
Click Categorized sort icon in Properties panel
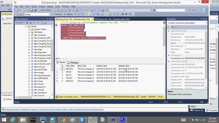click(x=169, y=27)
